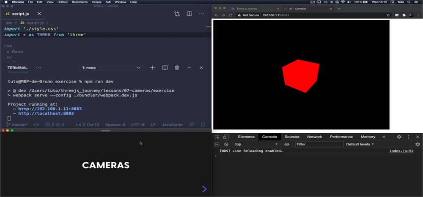Go back in Chrome browser

coord(216,15)
